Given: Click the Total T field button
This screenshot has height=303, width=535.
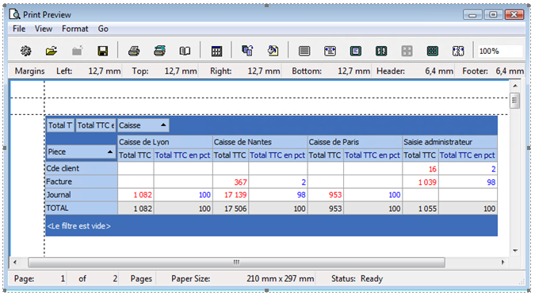Looking at the screenshot, I should point(60,125).
